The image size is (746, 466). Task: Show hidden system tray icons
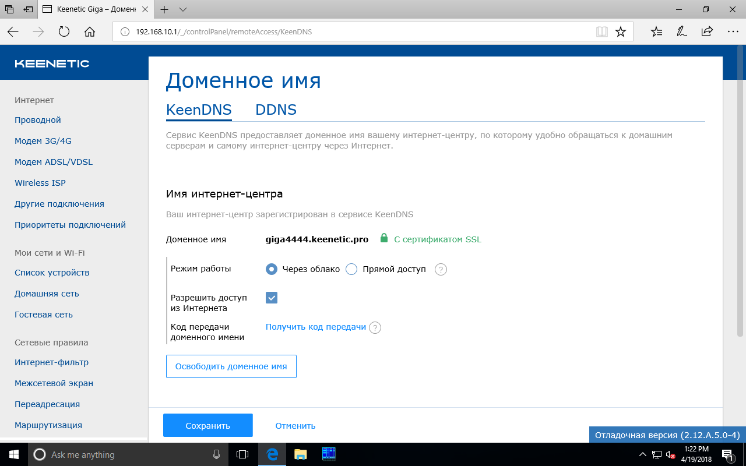point(642,454)
